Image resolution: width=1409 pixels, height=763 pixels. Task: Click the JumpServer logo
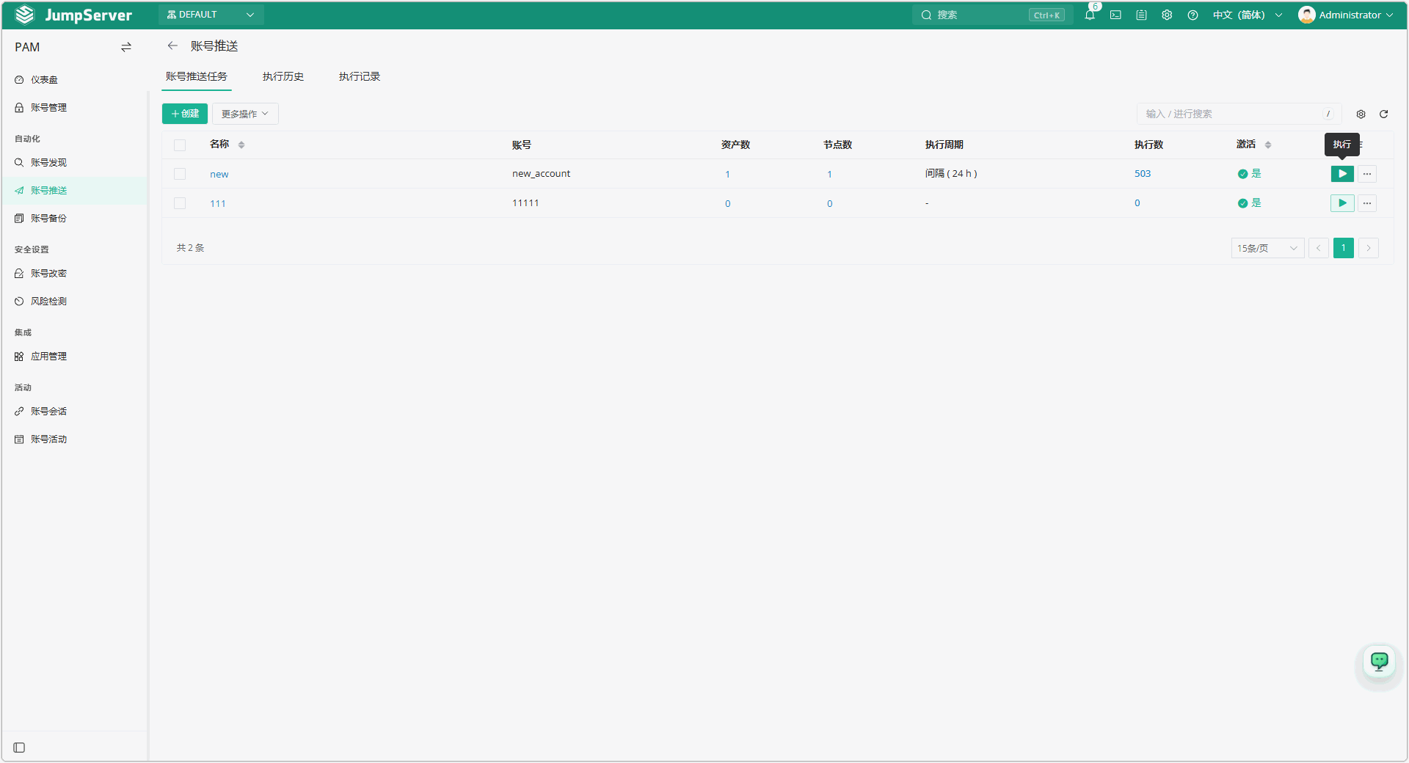pyautogui.click(x=73, y=15)
